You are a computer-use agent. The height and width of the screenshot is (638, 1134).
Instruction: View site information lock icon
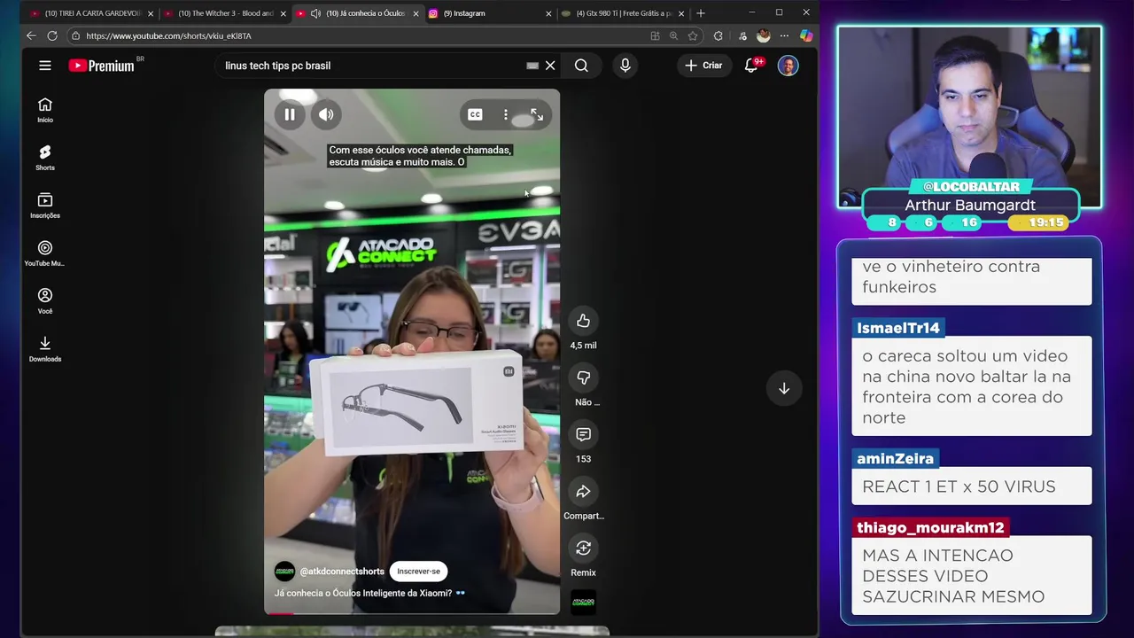coord(76,35)
